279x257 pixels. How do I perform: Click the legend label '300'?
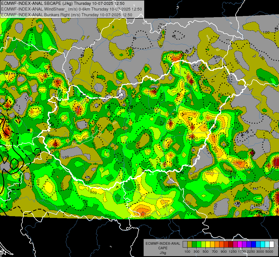click(x=196, y=252)
